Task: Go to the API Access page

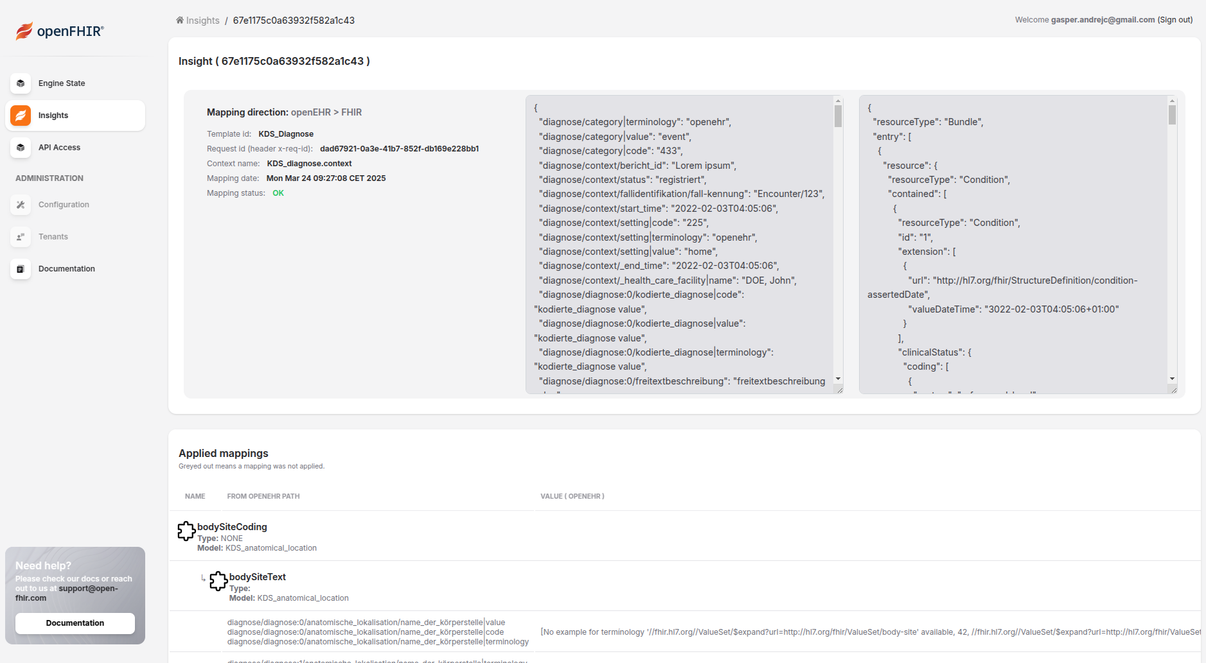Action: [x=59, y=148]
